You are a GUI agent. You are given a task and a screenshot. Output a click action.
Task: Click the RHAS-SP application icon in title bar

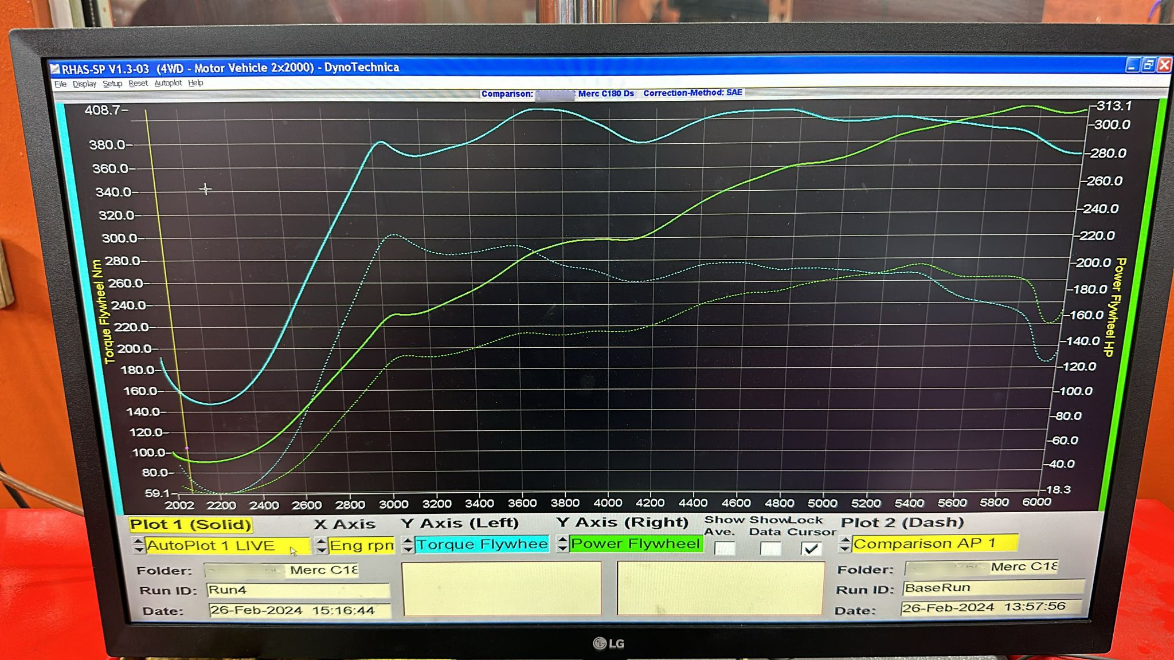coord(55,69)
